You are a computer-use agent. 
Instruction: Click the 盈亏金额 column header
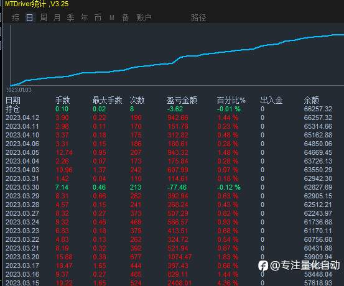click(182, 100)
